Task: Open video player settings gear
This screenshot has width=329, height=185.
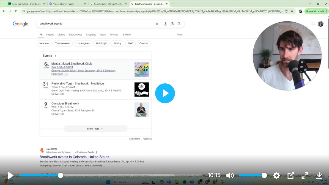Action: click(276, 175)
